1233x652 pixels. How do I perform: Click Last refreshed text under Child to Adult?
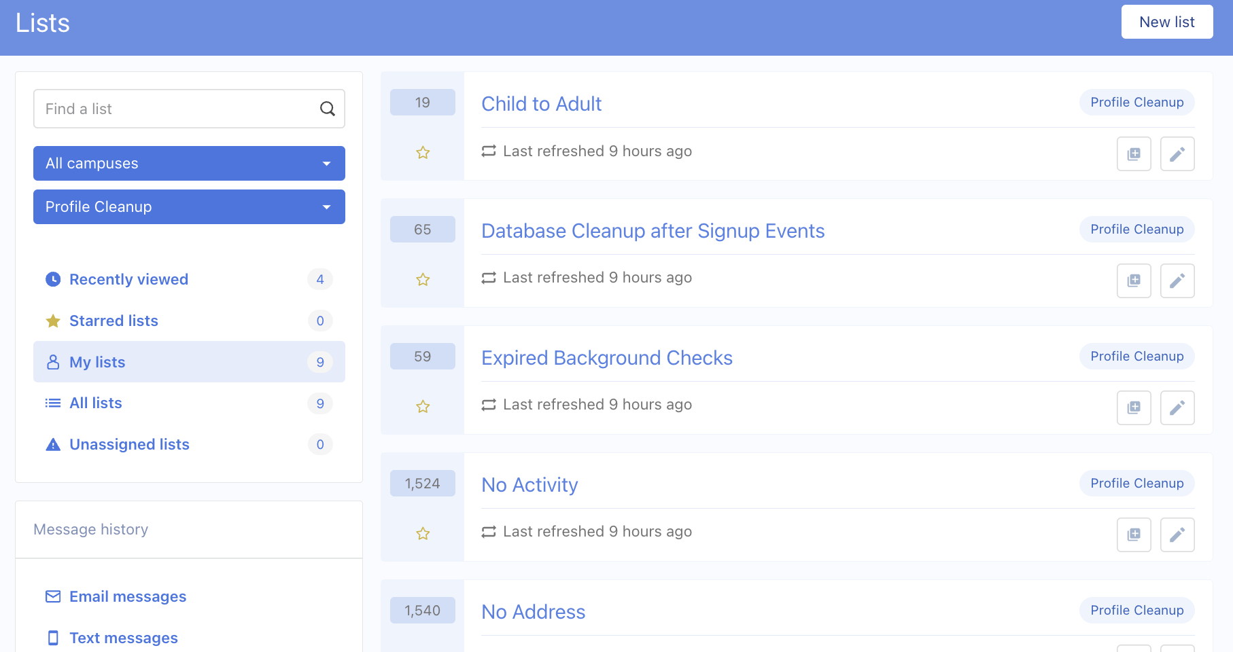pyautogui.click(x=597, y=151)
